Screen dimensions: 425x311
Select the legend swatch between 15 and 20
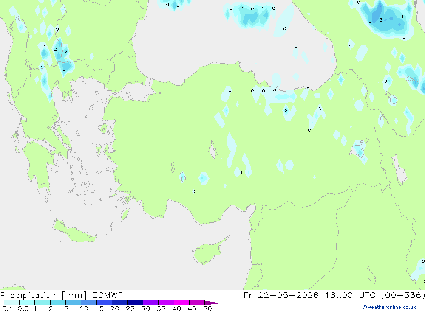coord(105,303)
